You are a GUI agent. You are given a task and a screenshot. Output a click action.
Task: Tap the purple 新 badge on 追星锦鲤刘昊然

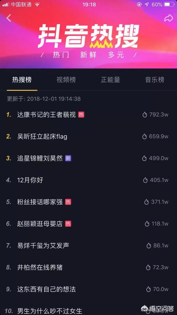coord(68,158)
